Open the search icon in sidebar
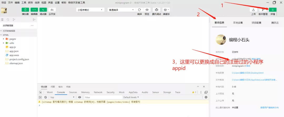Image resolution: width=284 pixels, height=117 pixels. [8, 19]
